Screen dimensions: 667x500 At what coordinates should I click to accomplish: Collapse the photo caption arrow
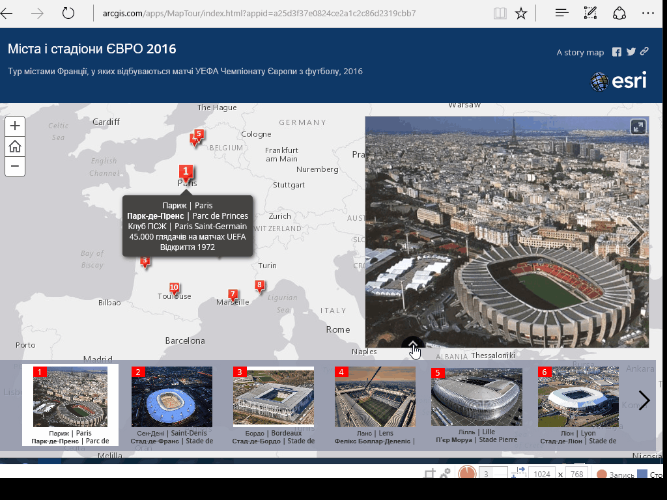pos(413,346)
